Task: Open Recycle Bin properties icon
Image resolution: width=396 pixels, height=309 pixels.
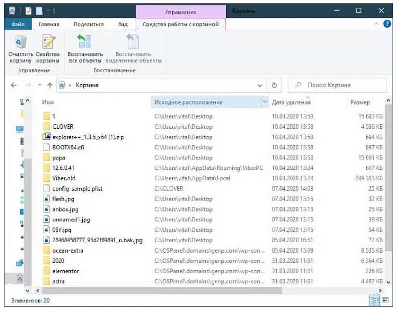Action: (48, 43)
